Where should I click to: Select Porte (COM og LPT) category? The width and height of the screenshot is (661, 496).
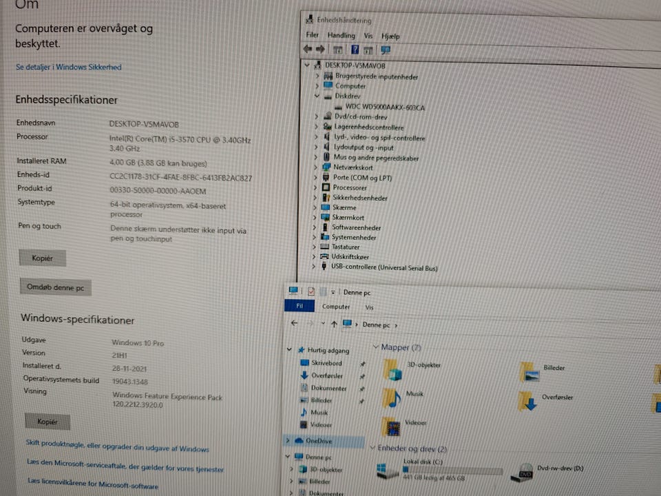pos(362,178)
